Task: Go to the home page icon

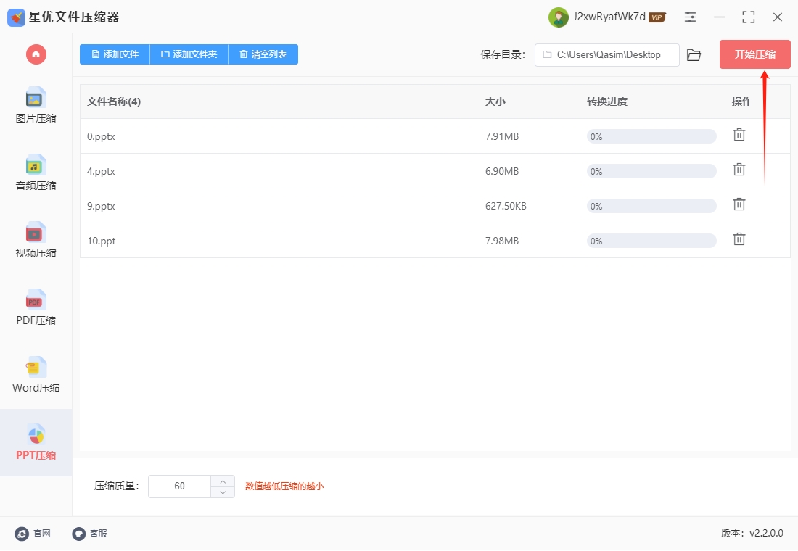Action: coord(36,54)
